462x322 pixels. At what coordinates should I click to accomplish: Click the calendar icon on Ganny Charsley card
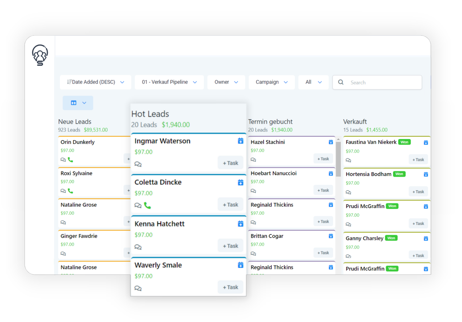point(426,239)
